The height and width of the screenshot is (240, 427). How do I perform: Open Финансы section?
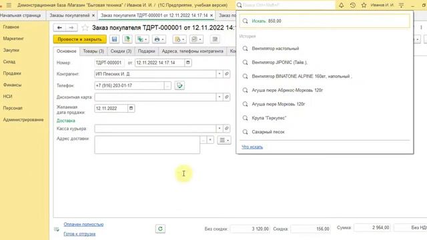[x=12, y=85]
